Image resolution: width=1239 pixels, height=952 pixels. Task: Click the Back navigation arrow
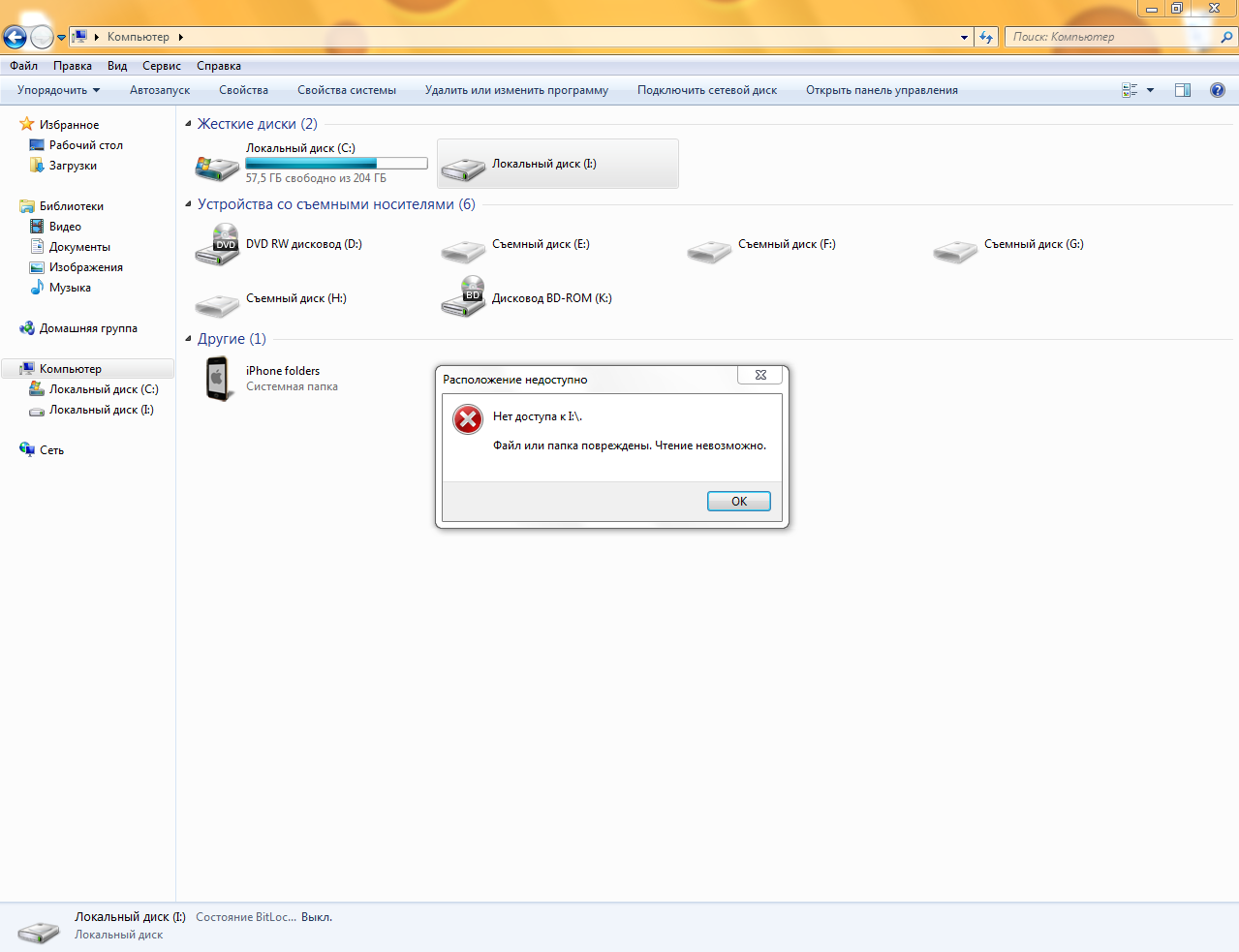[x=15, y=37]
